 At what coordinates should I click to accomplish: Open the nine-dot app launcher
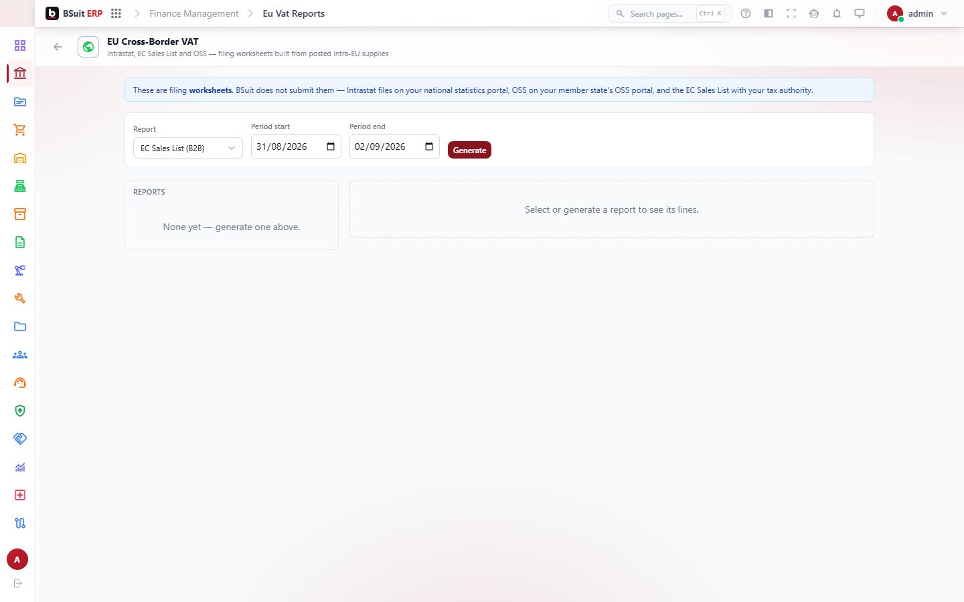click(116, 13)
